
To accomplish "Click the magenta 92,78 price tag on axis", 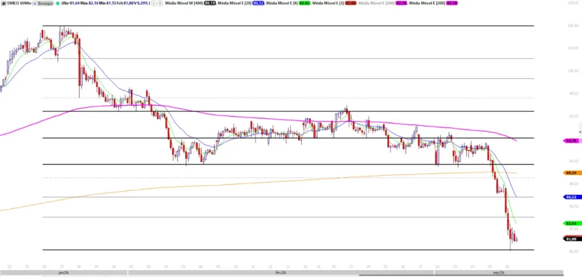I will pyautogui.click(x=571, y=141).
